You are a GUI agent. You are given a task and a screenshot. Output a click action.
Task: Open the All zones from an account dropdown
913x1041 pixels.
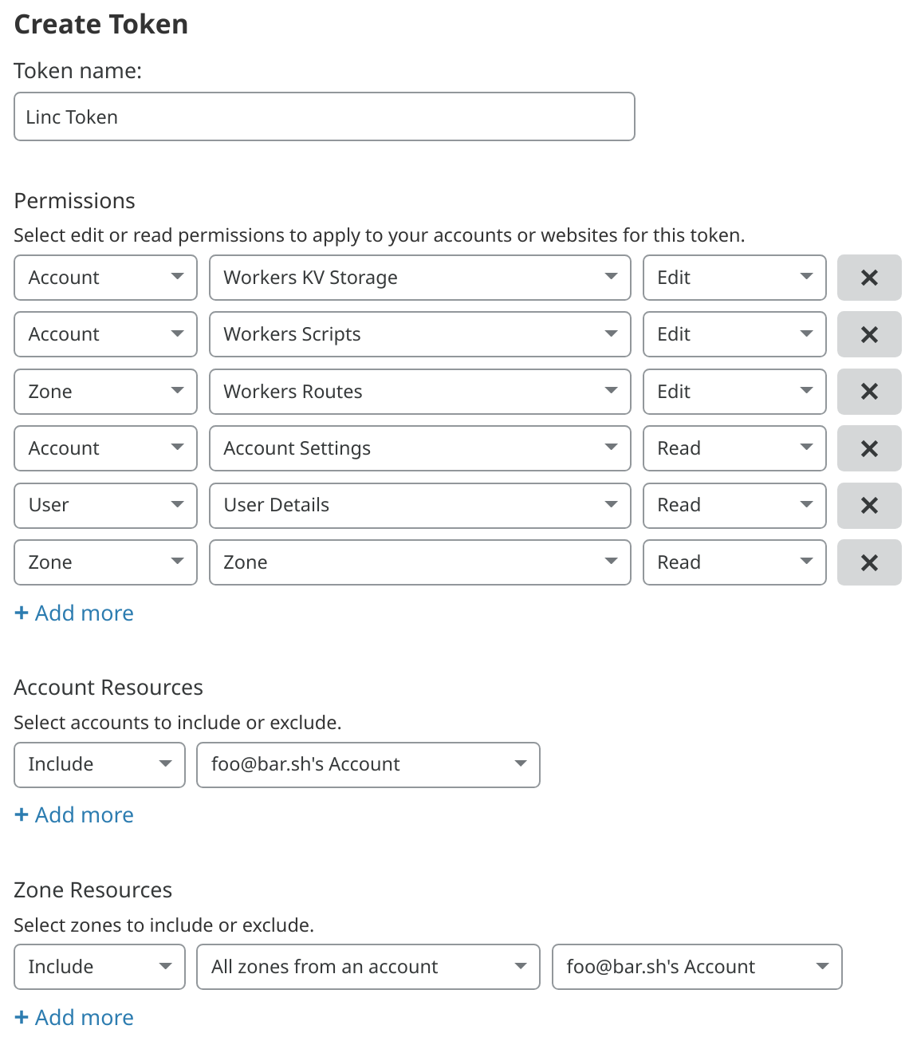(x=368, y=967)
